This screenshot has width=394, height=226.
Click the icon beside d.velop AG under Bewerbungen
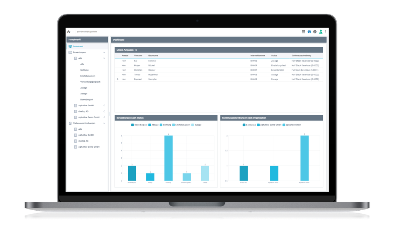75,112
